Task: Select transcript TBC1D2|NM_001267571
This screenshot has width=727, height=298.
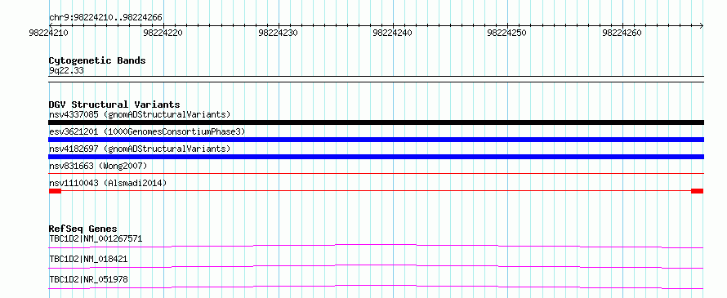Action: point(96,239)
